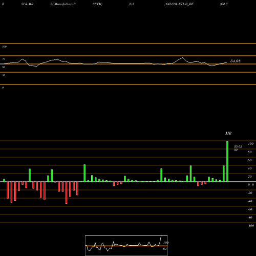Image resolution: width=256 pixels, height=256 pixels.
Task: Open the mini line chart thumbnail
Action: point(126,245)
